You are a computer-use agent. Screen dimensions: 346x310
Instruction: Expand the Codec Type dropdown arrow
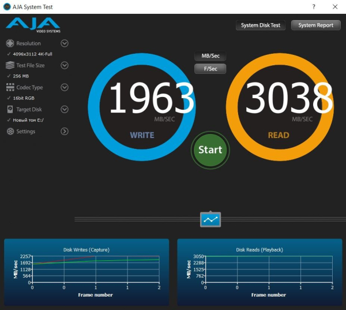click(x=65, y=87)
